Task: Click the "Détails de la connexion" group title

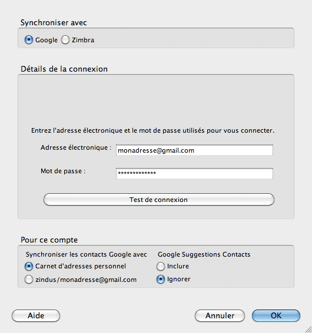Action: pyautogui.click(x=64, y=69)
